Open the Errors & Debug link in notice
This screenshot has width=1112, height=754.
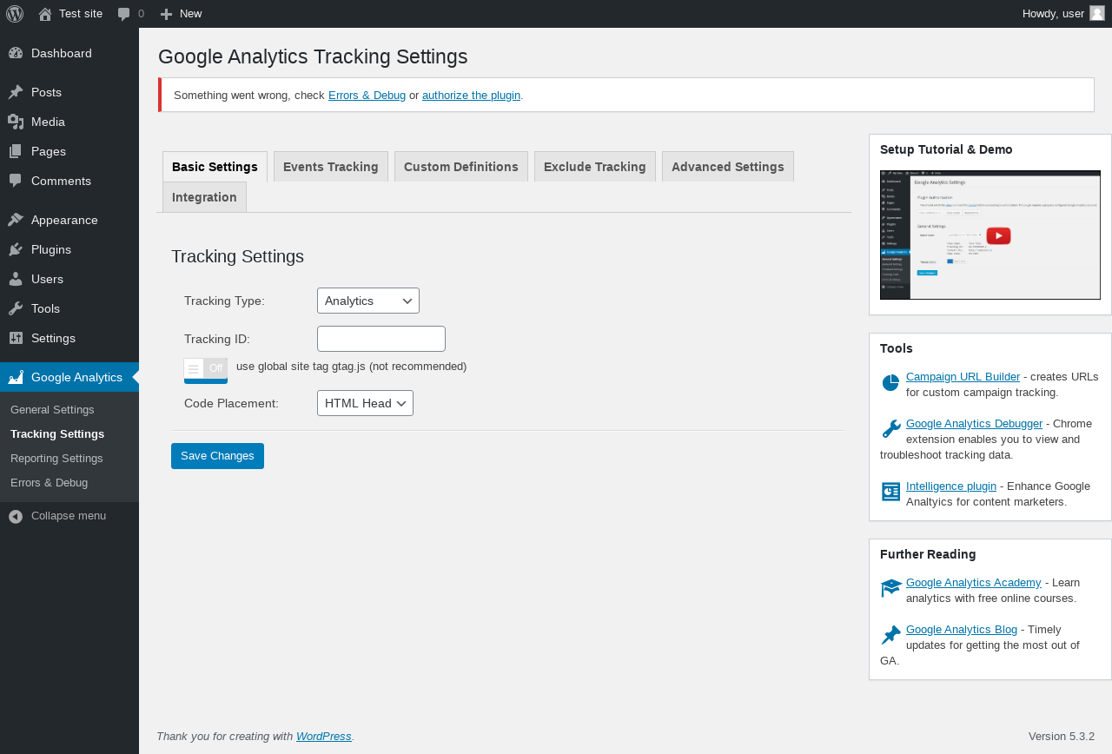[x=367, y=96]
